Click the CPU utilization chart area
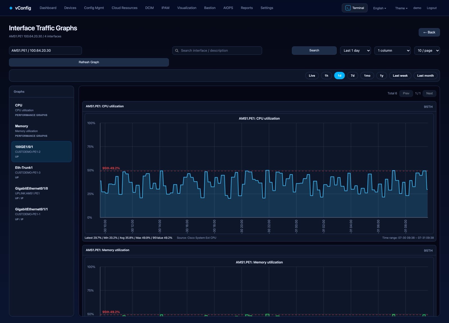Viewport: 449px width, 323px height. 259,174
